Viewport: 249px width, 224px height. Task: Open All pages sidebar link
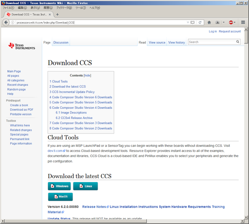[x=13, y=76]
